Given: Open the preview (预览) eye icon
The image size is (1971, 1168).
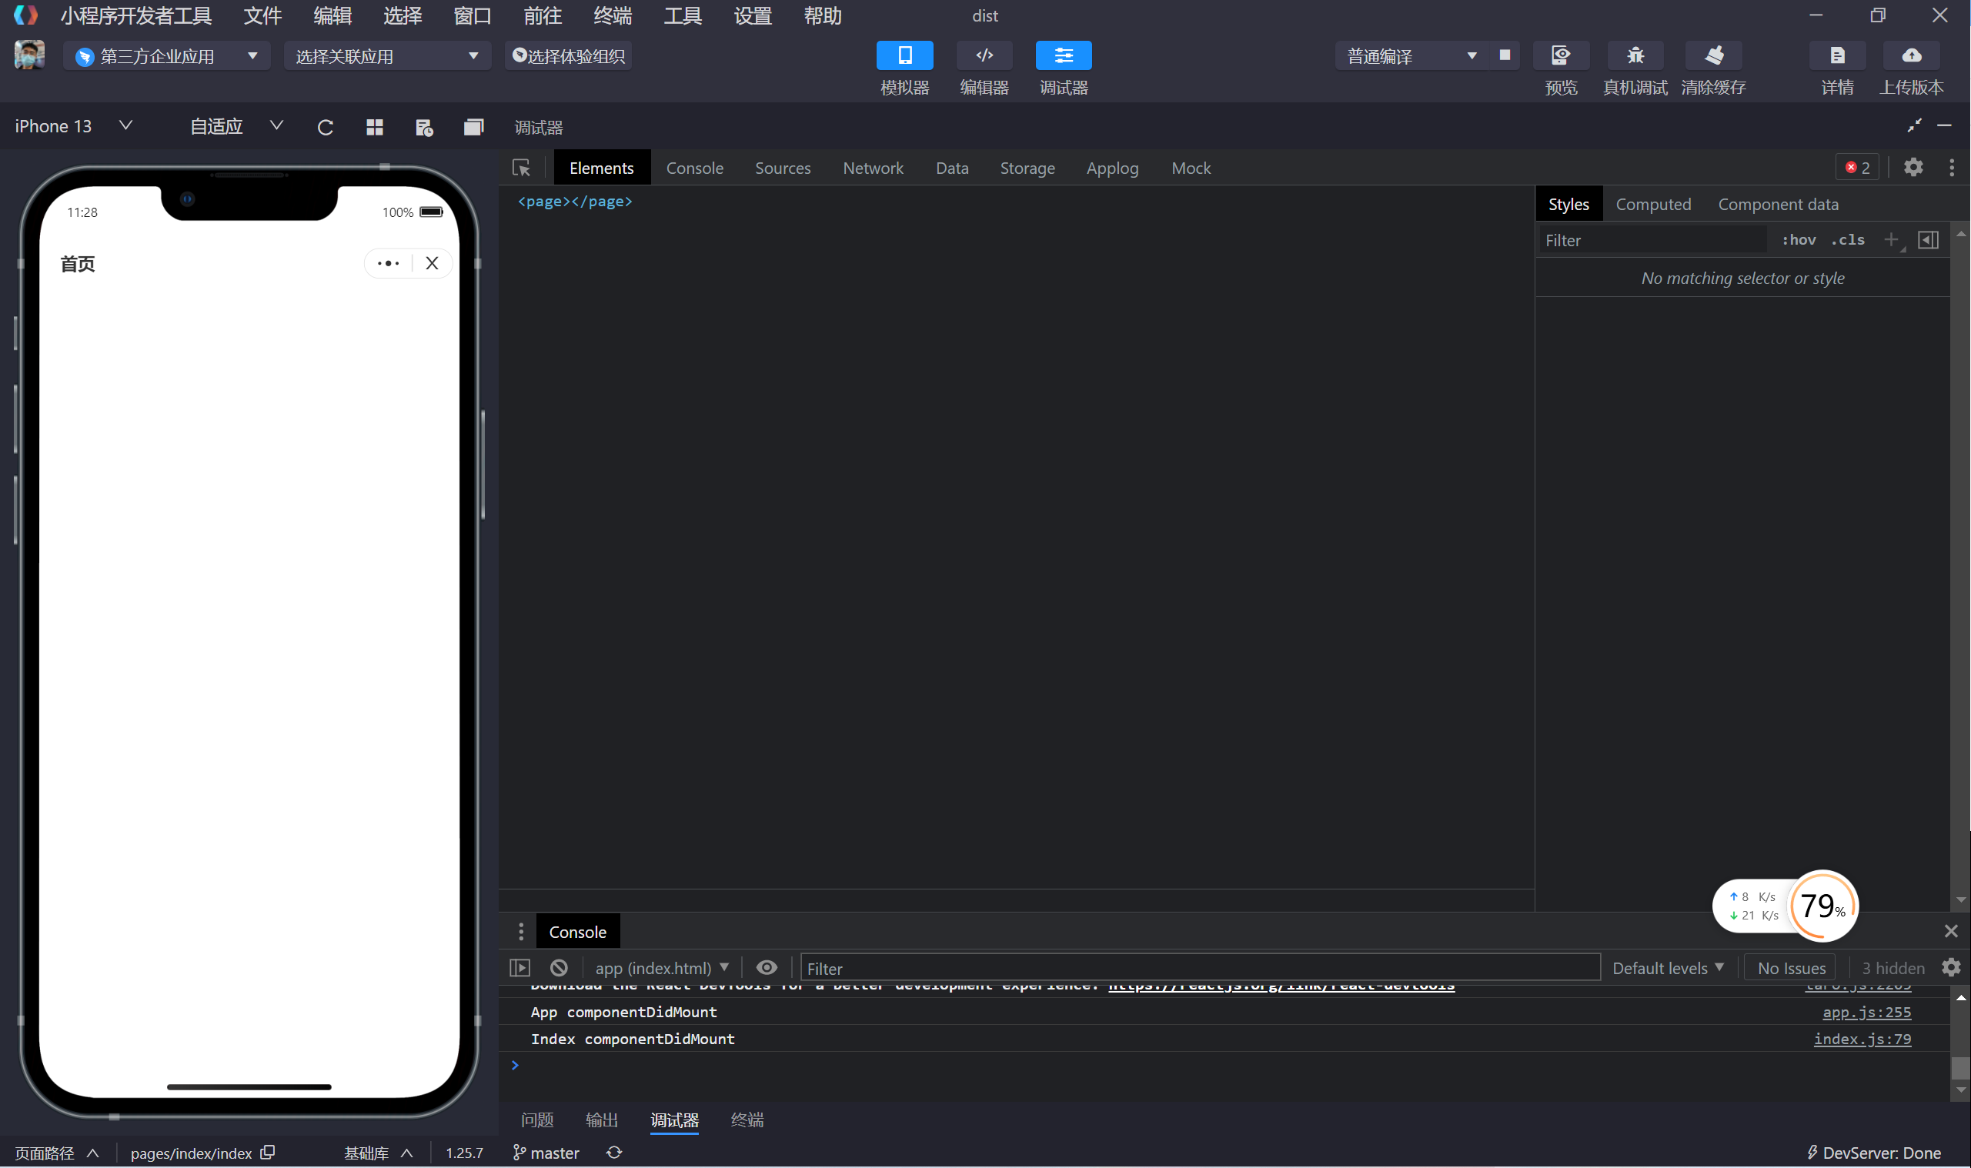Looking at the screenshot, I should [x=1560, y=56].
